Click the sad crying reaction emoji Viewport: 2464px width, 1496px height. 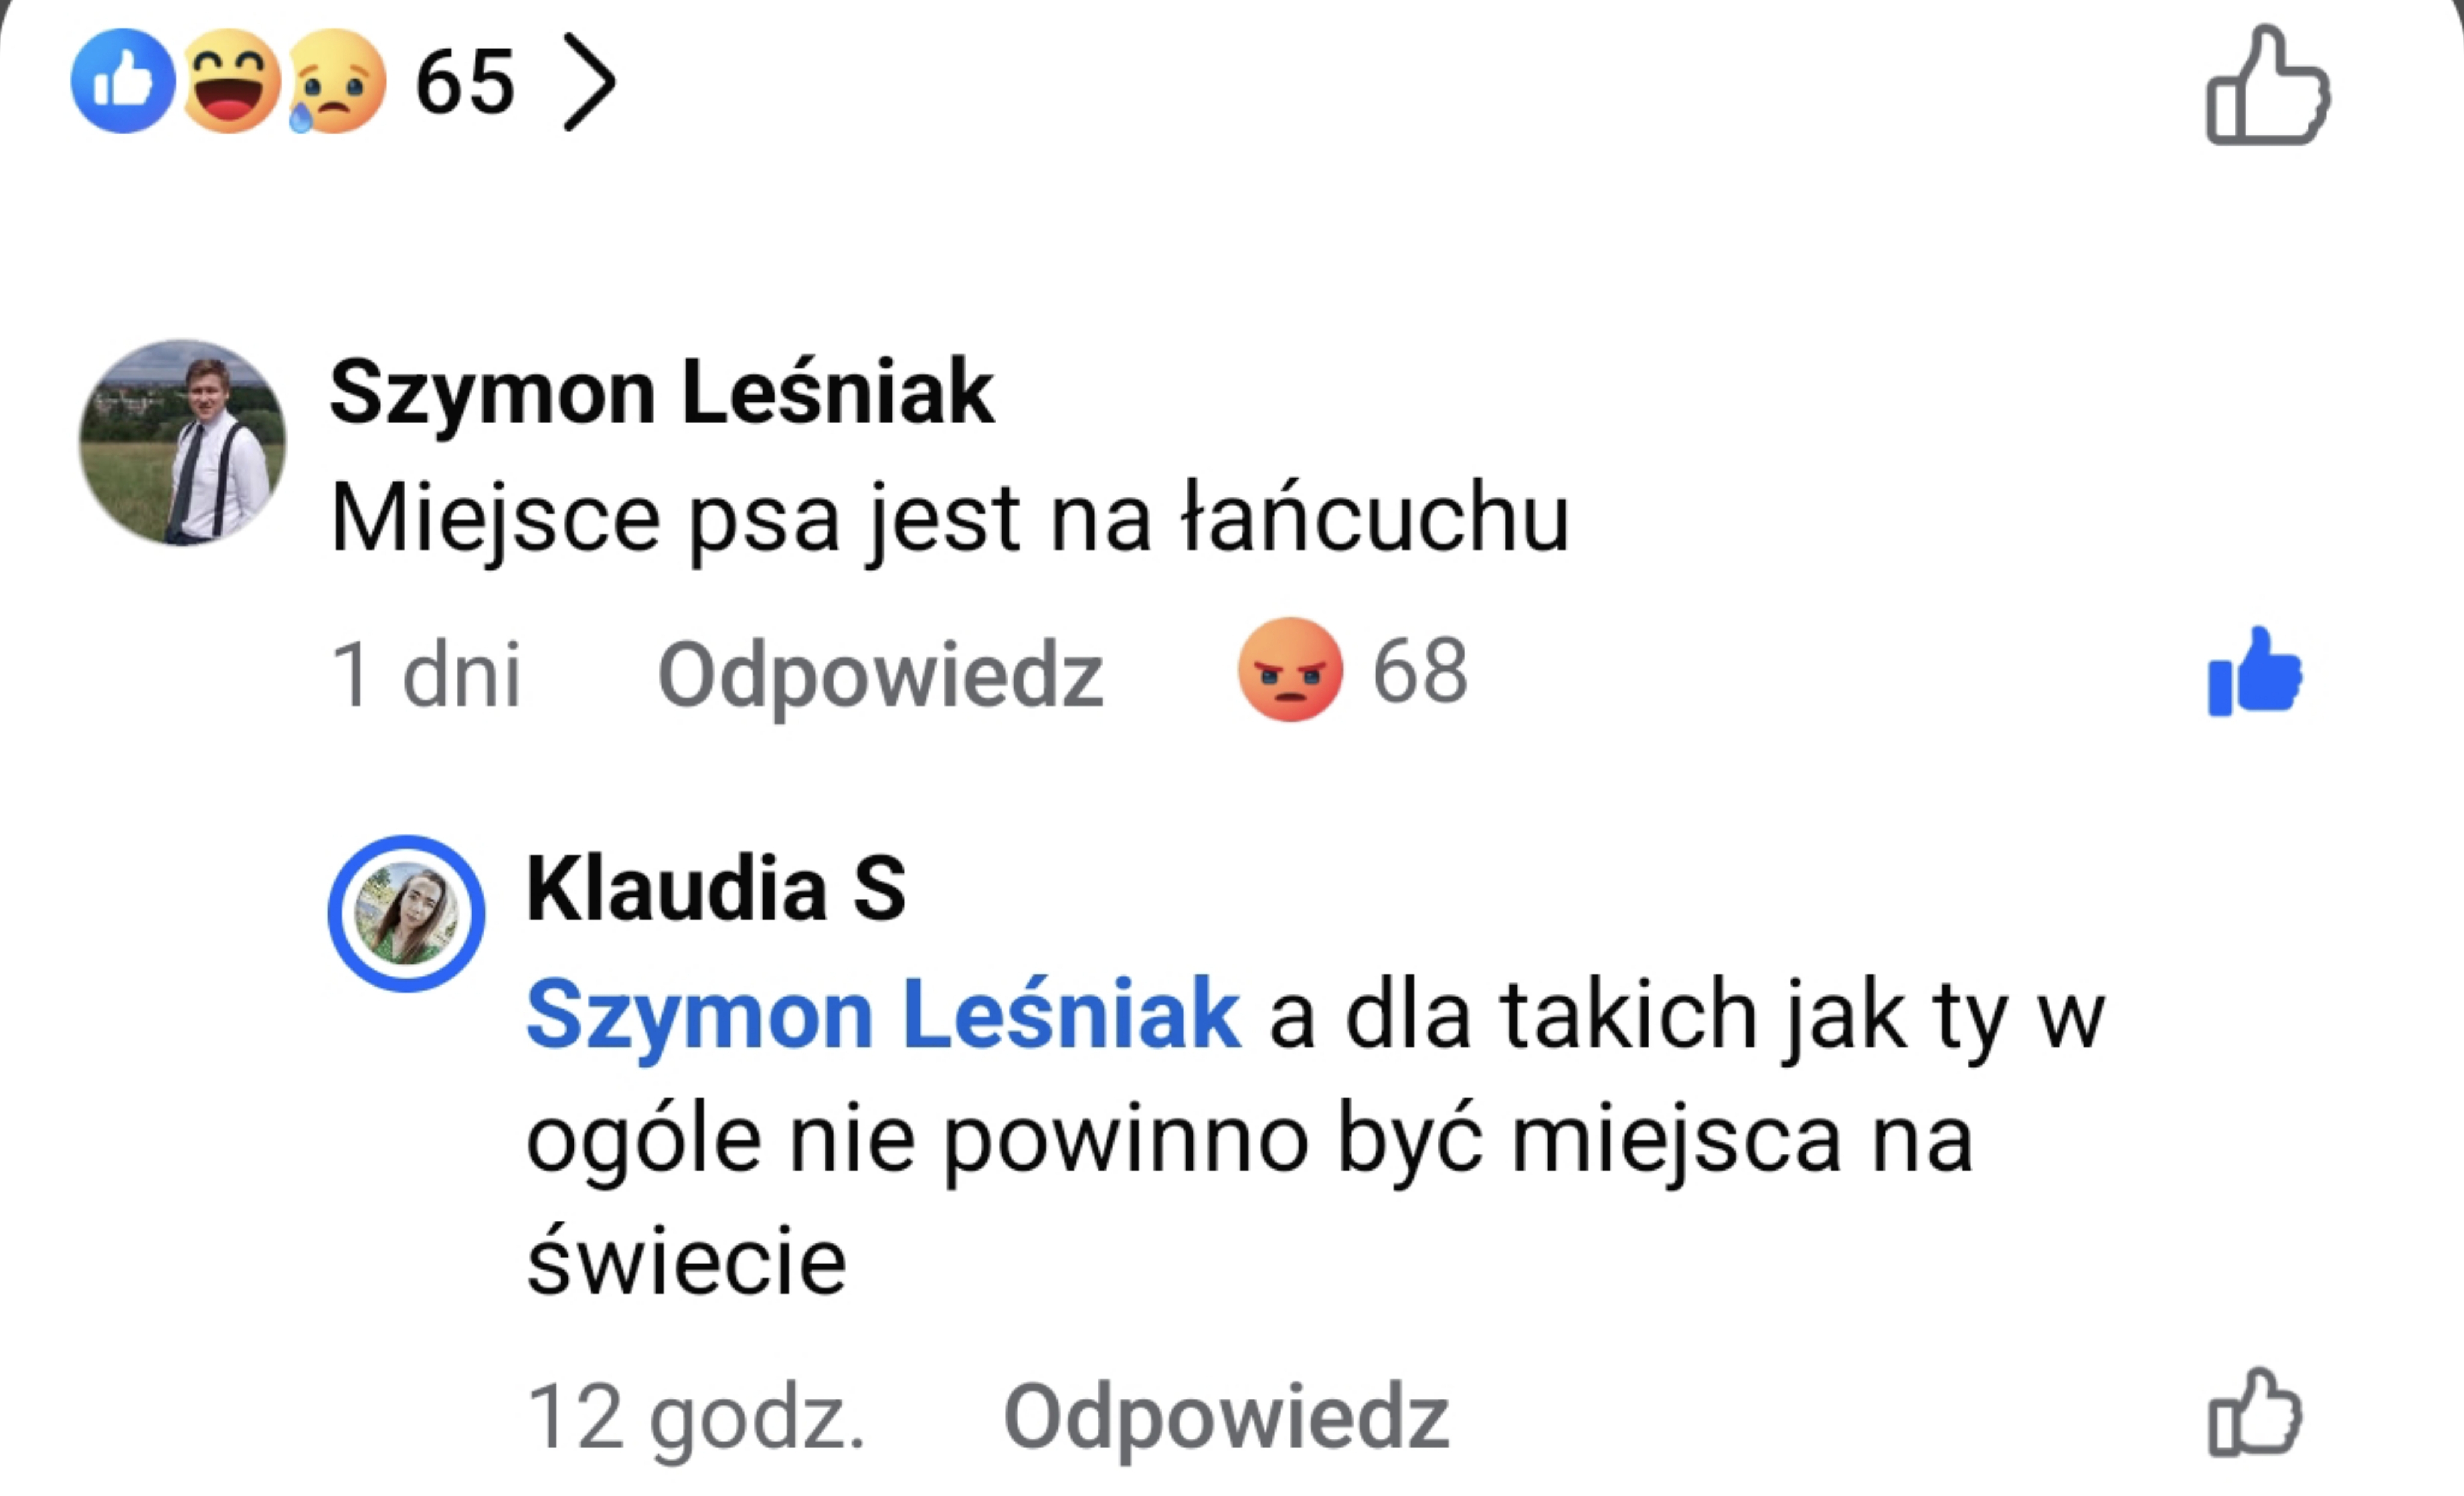click(x=336, y=81)
